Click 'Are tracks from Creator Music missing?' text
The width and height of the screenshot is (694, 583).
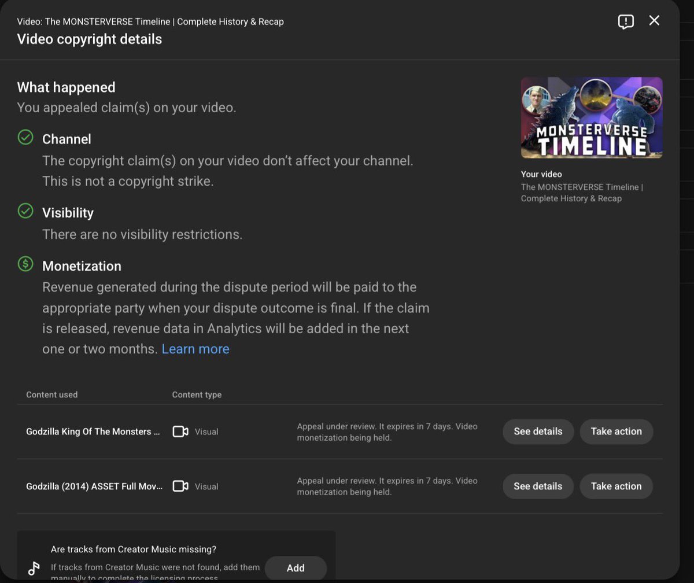134,549
